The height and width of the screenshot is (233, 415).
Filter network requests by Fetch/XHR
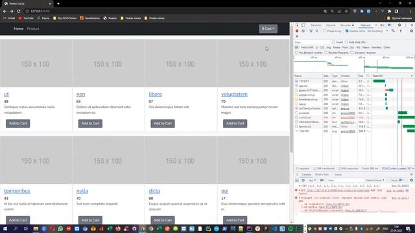307,47
